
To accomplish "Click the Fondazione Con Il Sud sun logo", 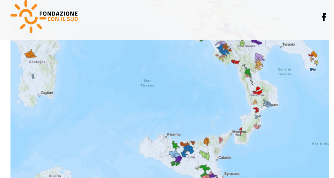I will coord(28,17).
